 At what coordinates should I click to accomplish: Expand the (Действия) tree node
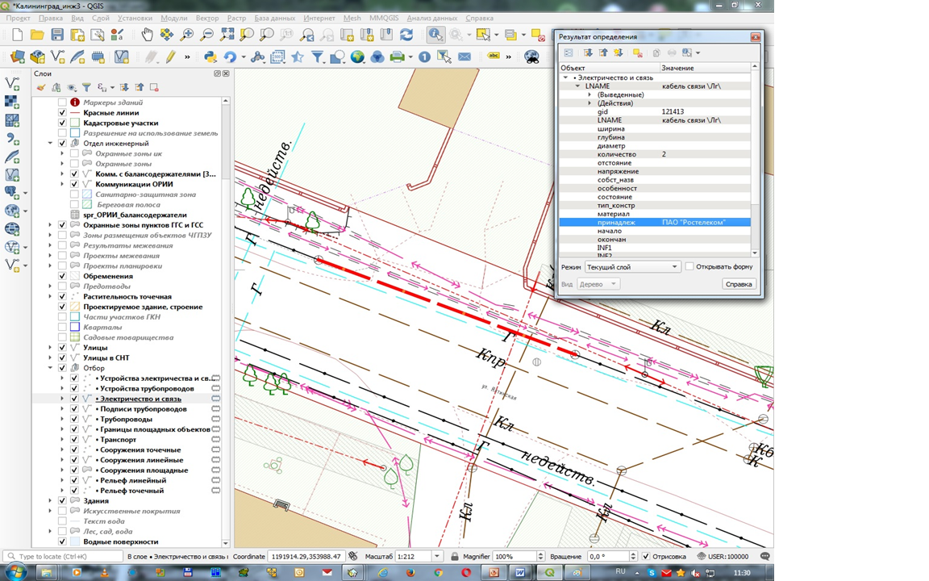(589, 103)
